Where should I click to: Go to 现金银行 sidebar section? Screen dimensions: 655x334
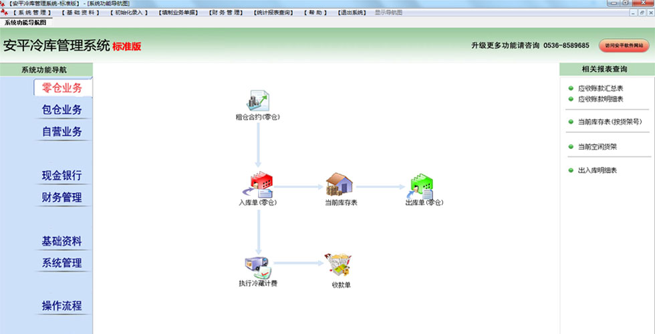pos(62,176)
